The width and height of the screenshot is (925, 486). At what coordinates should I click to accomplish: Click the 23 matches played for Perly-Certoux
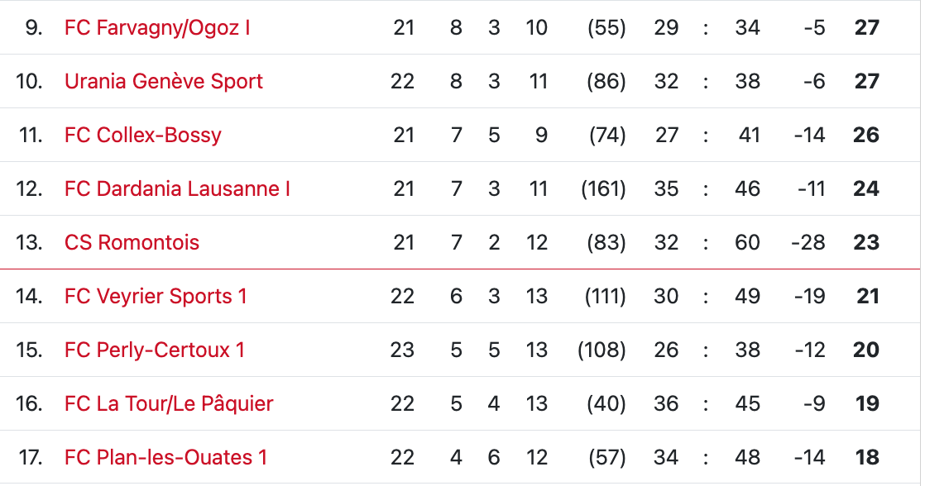(x=403, y=350)
